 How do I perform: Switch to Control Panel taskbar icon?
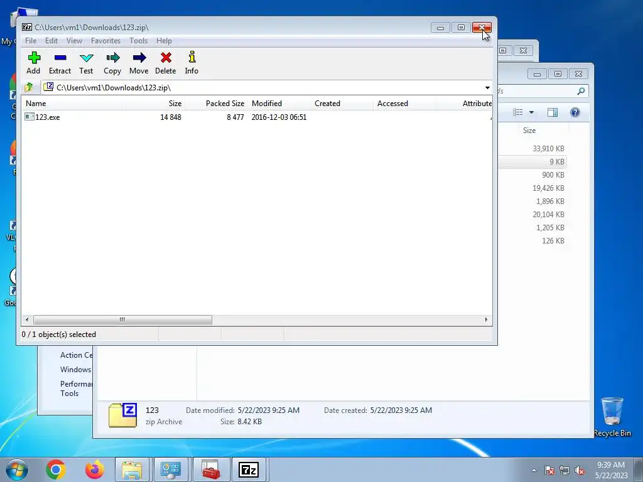[171, 469]
